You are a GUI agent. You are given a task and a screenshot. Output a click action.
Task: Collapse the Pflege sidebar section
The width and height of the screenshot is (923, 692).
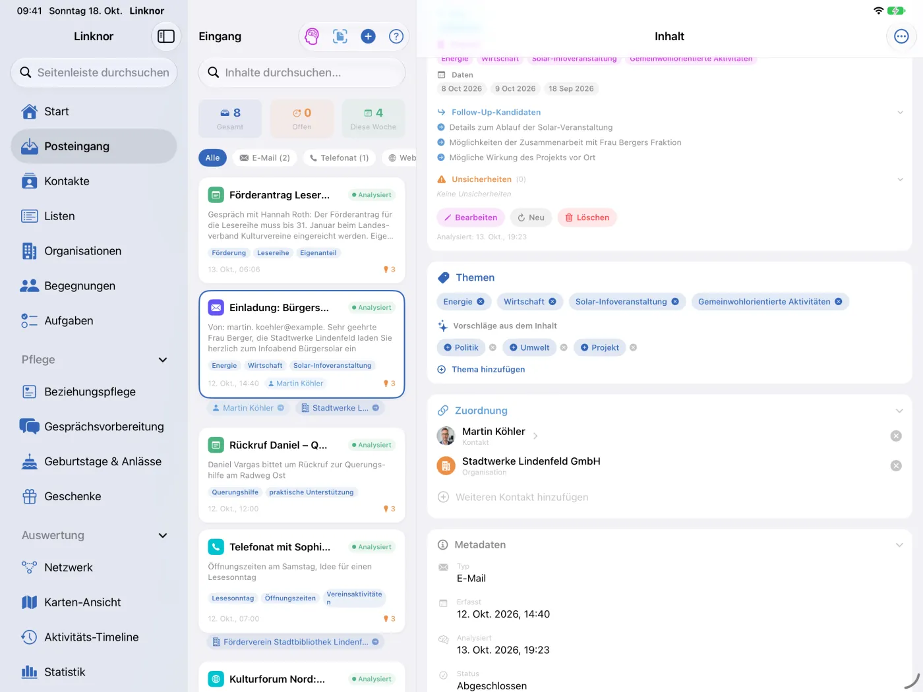click(x=163, y=360)
